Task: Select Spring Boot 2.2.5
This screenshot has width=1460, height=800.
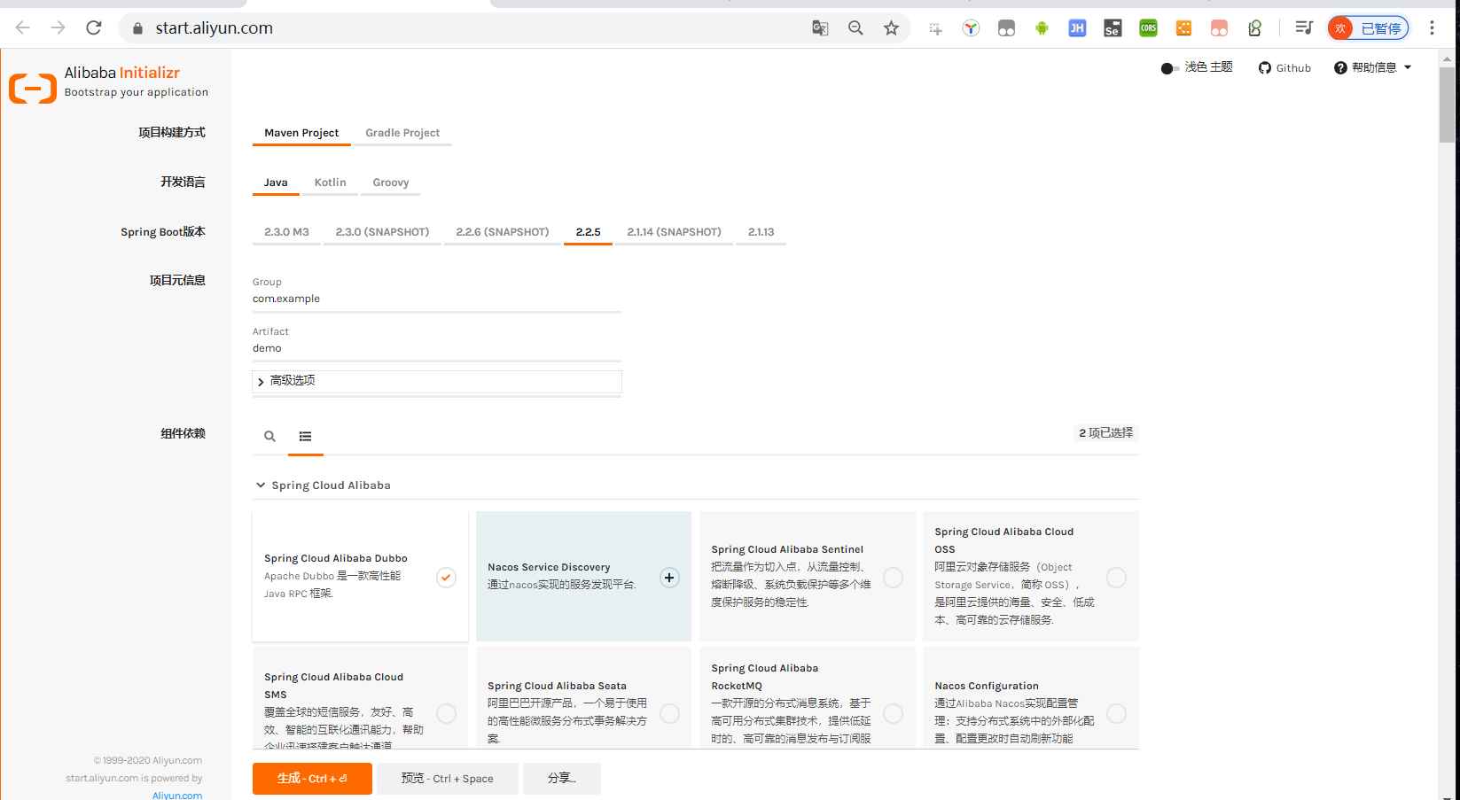Action: tap(588, 232)
